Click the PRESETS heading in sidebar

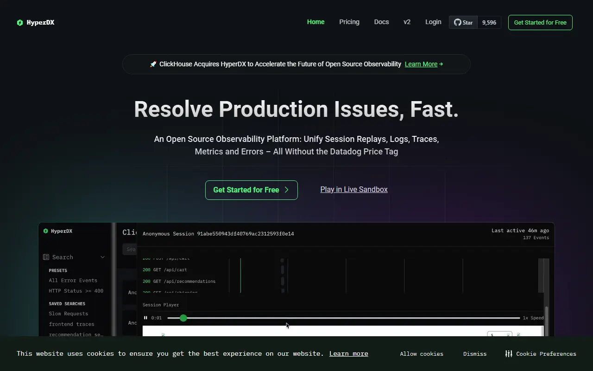58,270
